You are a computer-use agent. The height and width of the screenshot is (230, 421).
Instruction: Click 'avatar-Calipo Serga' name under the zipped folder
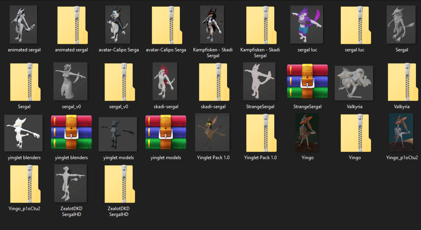[166, 50]
